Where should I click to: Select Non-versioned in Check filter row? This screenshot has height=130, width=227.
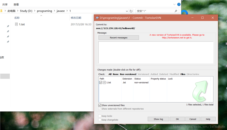[x=128, y=74]
